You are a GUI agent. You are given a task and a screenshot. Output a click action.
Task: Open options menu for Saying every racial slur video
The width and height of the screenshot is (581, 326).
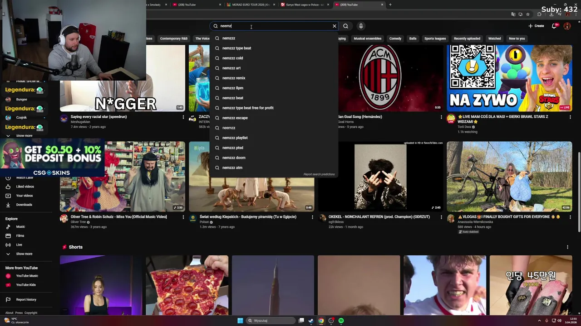click(183, 117)
